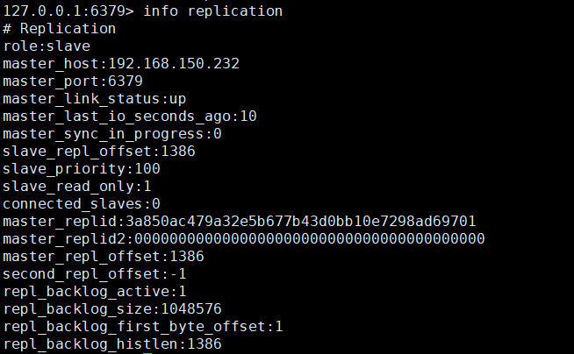Click the 'slave_priority:100' line
574x354 pixels.
81,169
